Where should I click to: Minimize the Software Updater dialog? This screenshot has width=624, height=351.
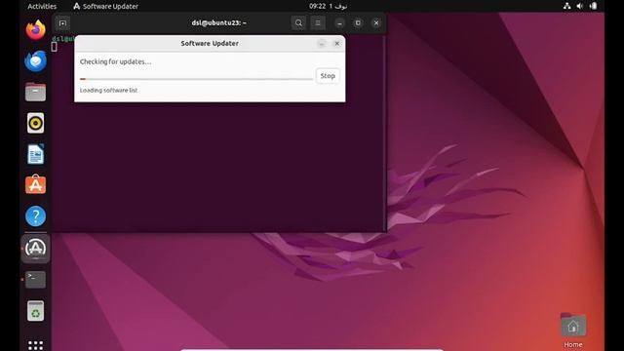(322, 43)
